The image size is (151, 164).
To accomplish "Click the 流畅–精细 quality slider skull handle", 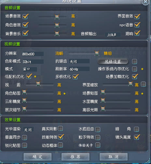I will pyautogui.click(x=97, y=53).
